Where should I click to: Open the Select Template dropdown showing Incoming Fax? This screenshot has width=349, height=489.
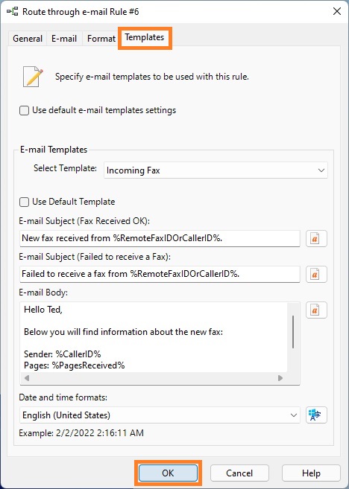216,170
